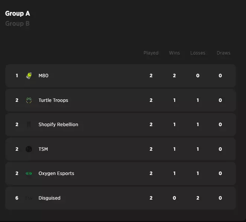Switch to the Group B tab
Image resolution: width=246 pixels, height=222 pixels.
(x=17, y=24)
